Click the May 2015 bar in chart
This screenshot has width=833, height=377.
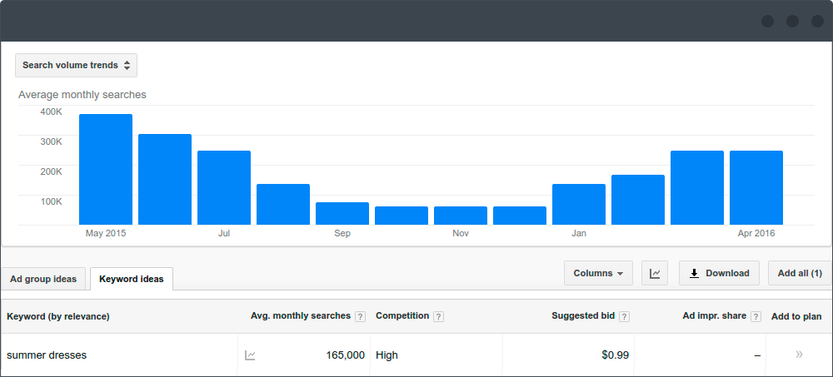coord(106,170)
